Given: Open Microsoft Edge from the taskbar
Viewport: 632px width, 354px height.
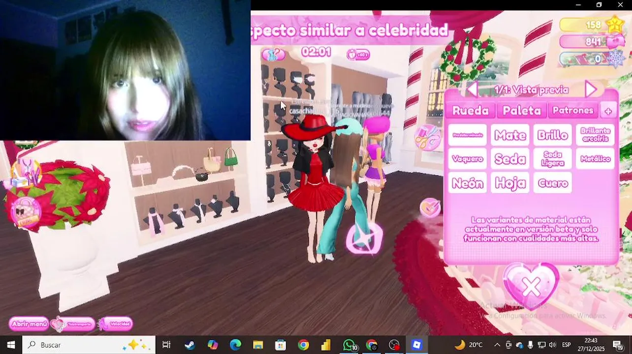Looking at the screenshot, I should (x=235, y=345).
